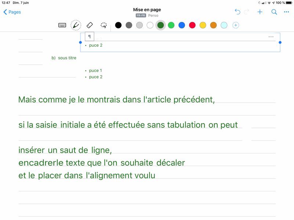Open the paragraph block options ellipsis
The height and width of the screenshot is (220, 294).
coord(271,37)
